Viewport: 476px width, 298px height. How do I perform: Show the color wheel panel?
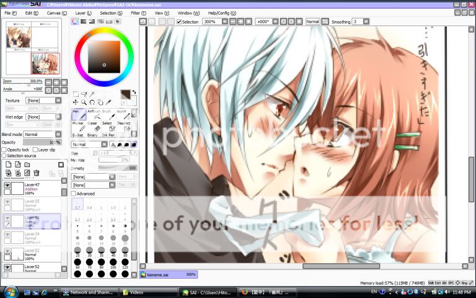74,21
